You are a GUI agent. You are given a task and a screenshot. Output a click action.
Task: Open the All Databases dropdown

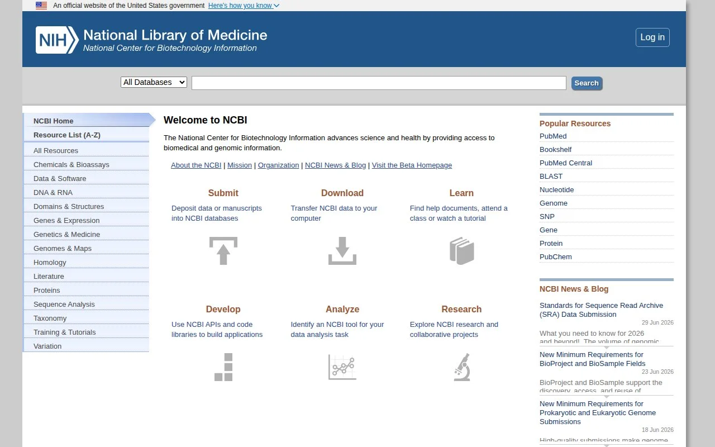154,82
